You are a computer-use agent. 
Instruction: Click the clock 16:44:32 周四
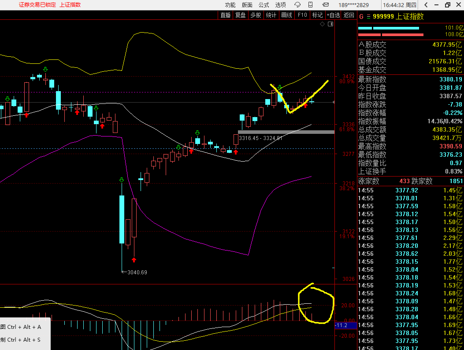(400, 5)
